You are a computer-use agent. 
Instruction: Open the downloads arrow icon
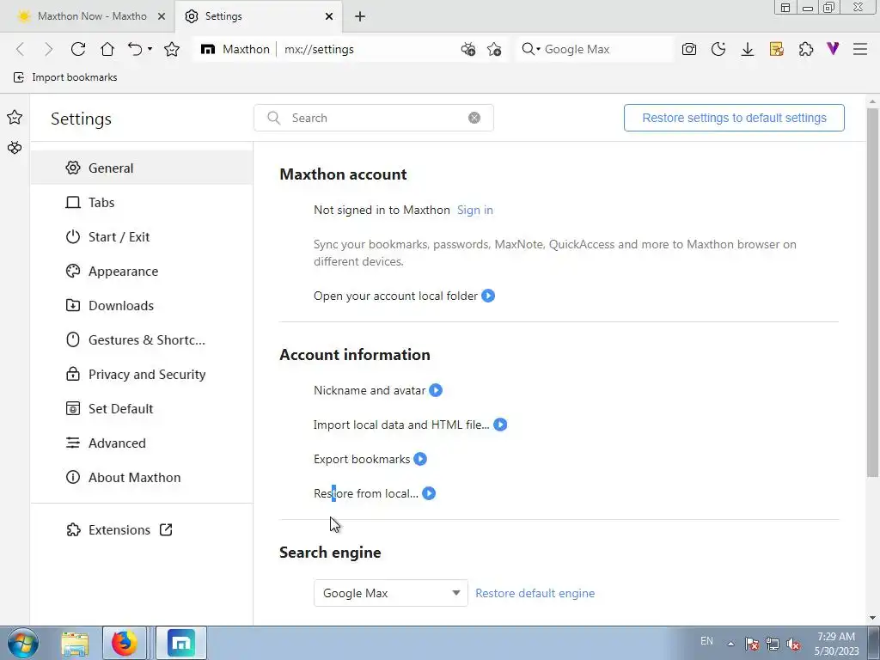pyautogui.click(x=748, y=49)
